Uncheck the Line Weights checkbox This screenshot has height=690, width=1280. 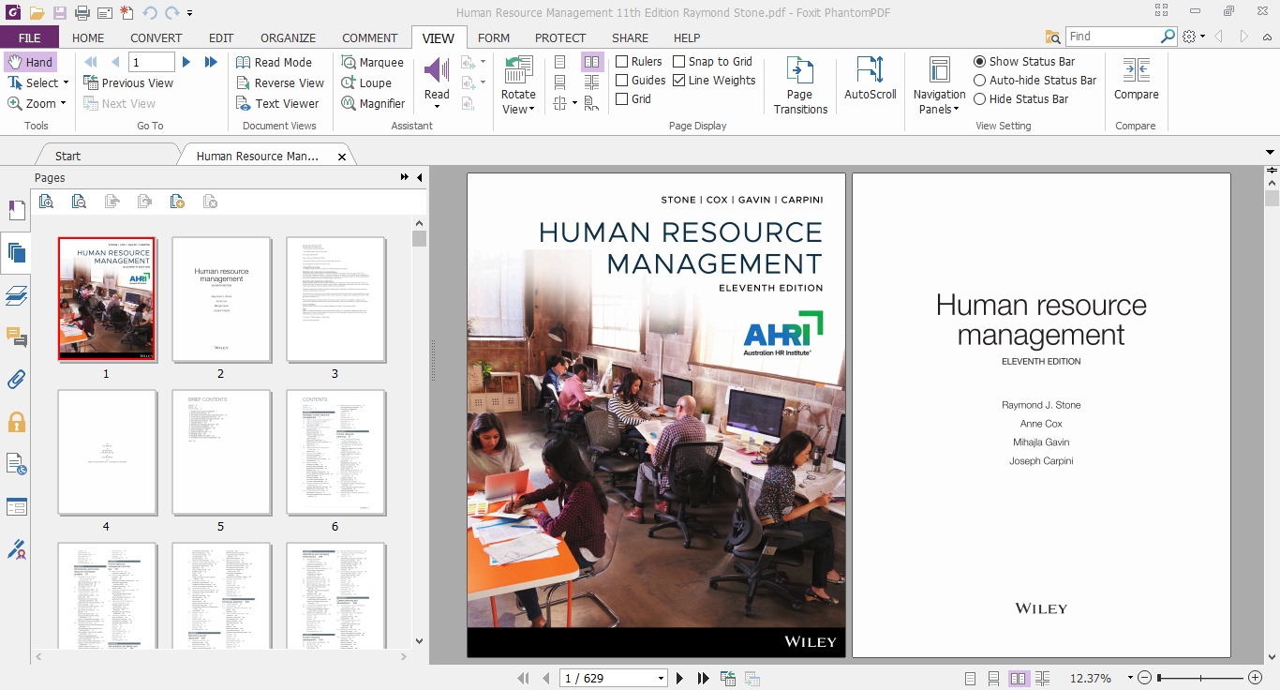(714, 81)
